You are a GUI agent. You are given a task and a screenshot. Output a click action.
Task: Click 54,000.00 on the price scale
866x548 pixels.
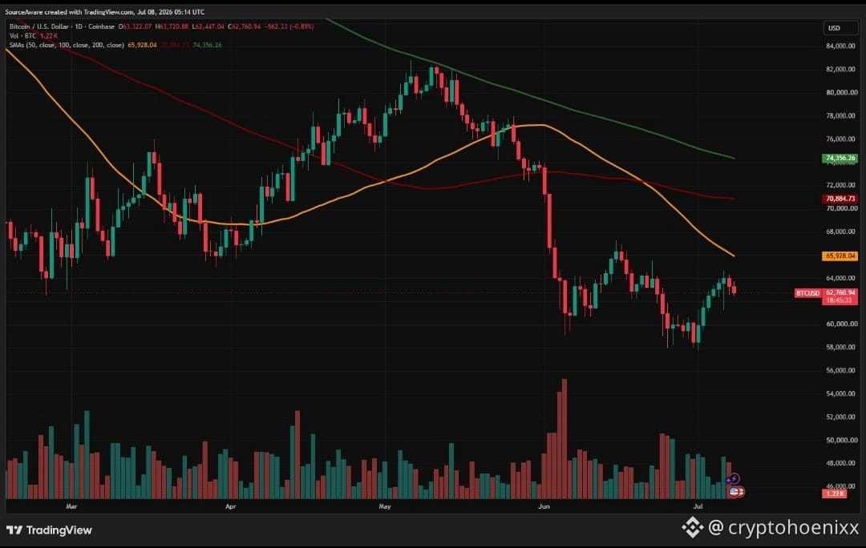(x=842, y=393)
